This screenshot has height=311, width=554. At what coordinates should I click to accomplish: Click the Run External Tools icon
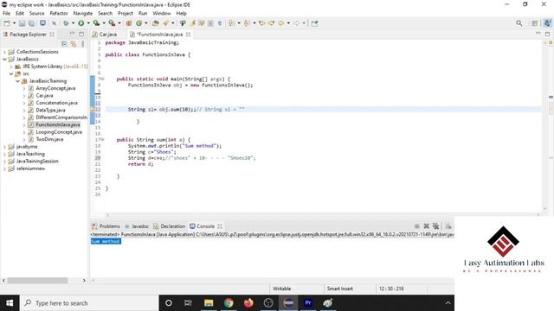click(x=112, y=23)
